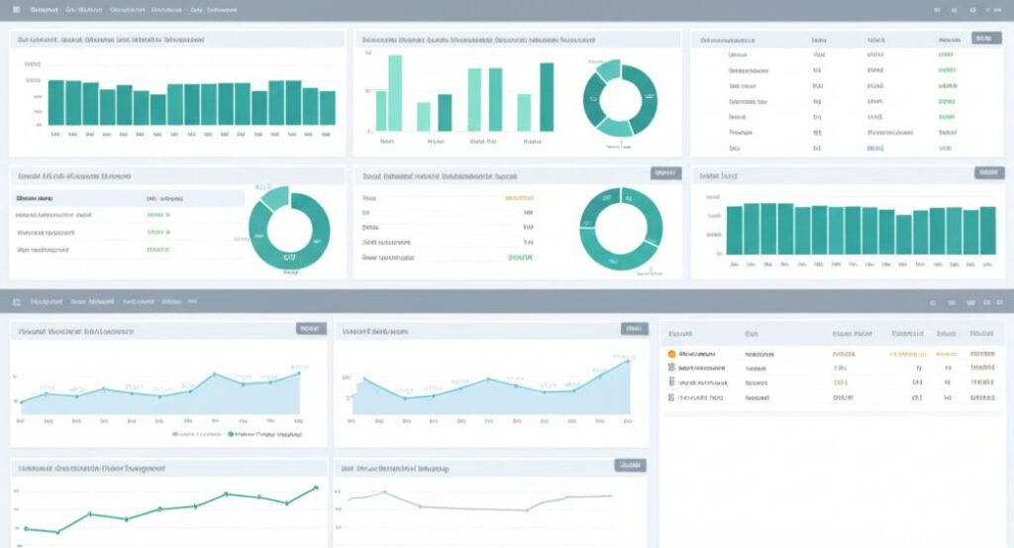1014x548 pixels.
Task: Click the first column header of the lower table
Action: [x=680, y=334]
